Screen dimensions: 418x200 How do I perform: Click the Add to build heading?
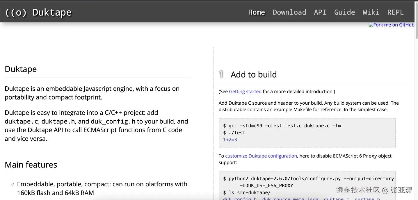pyautogui.click(x=254, y=75)
